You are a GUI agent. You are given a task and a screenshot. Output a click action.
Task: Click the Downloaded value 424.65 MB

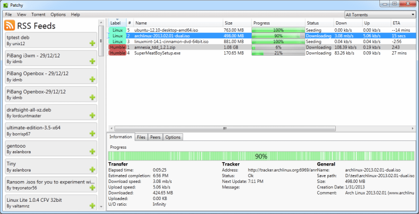(x=163, y=193)
